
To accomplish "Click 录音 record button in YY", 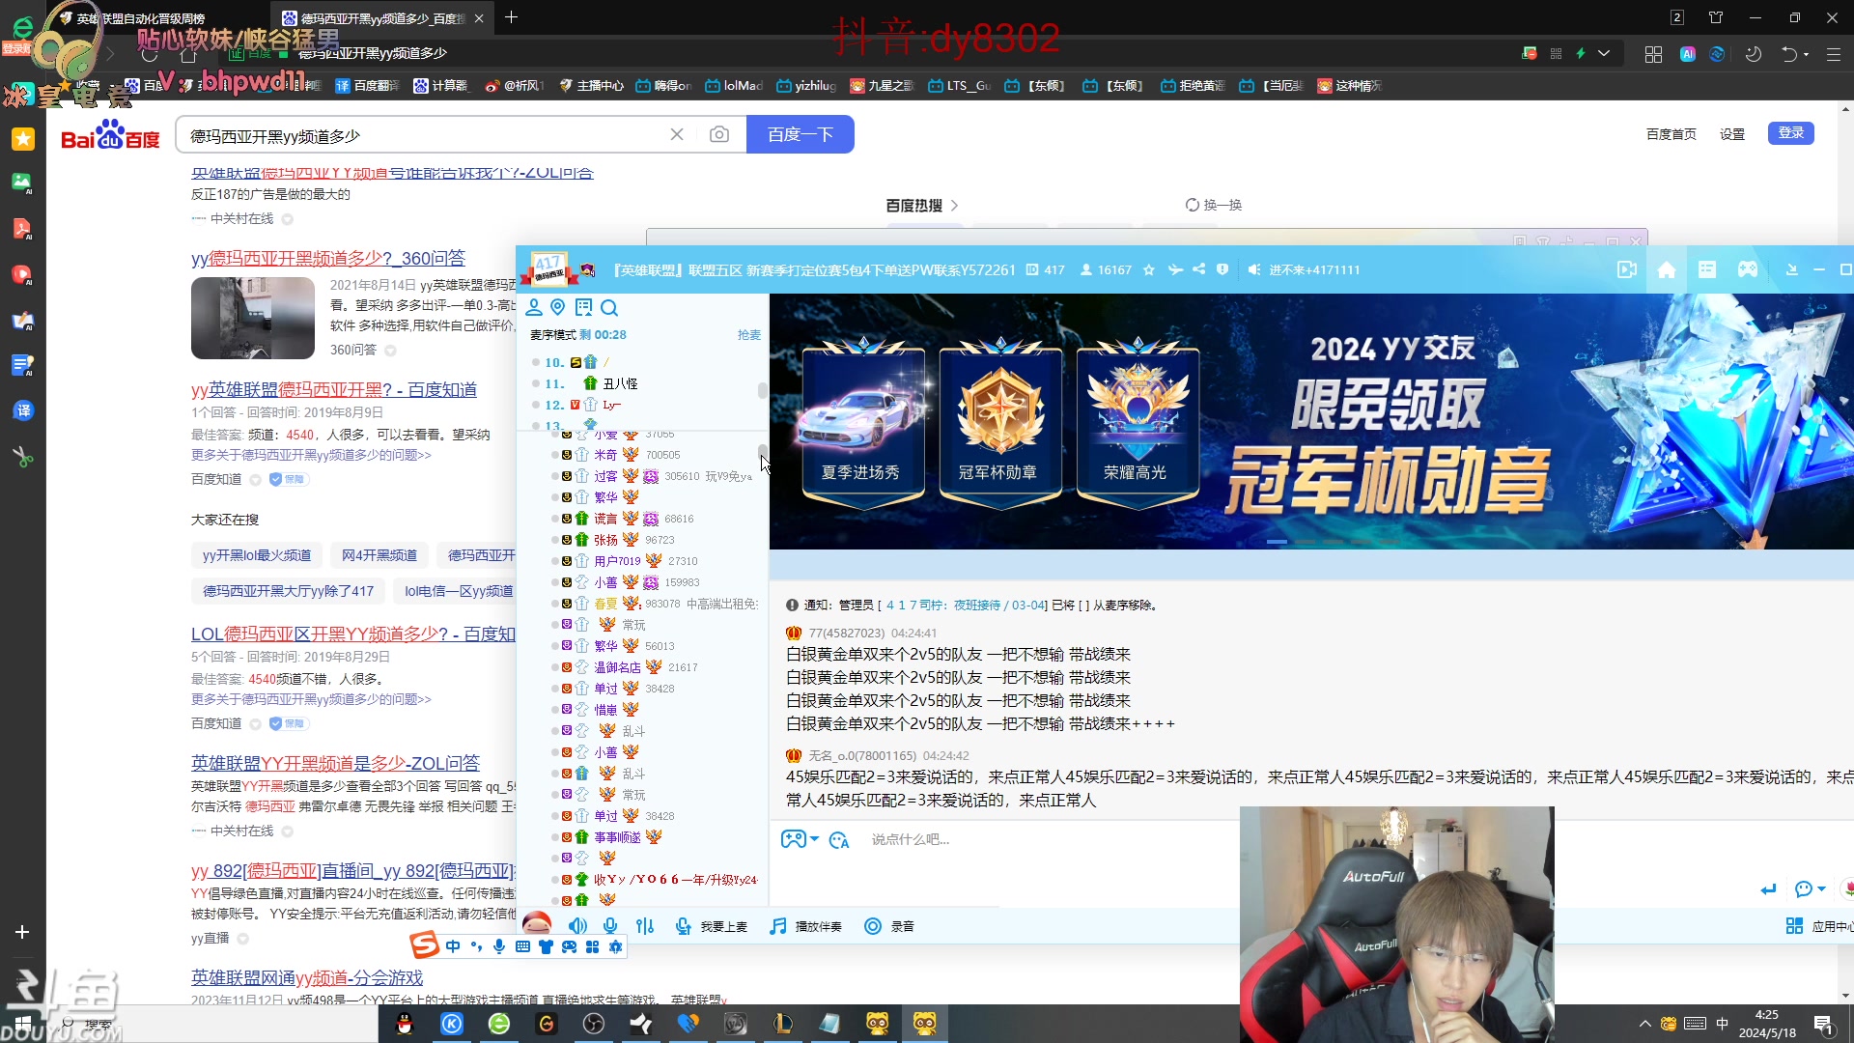I will [889, 926].
